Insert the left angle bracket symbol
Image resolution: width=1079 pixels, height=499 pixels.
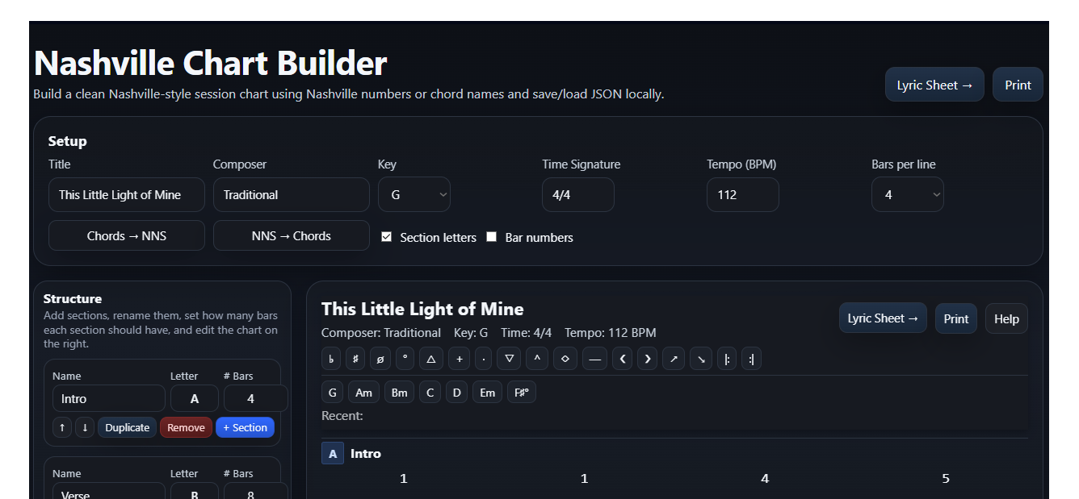pos(621,359)
